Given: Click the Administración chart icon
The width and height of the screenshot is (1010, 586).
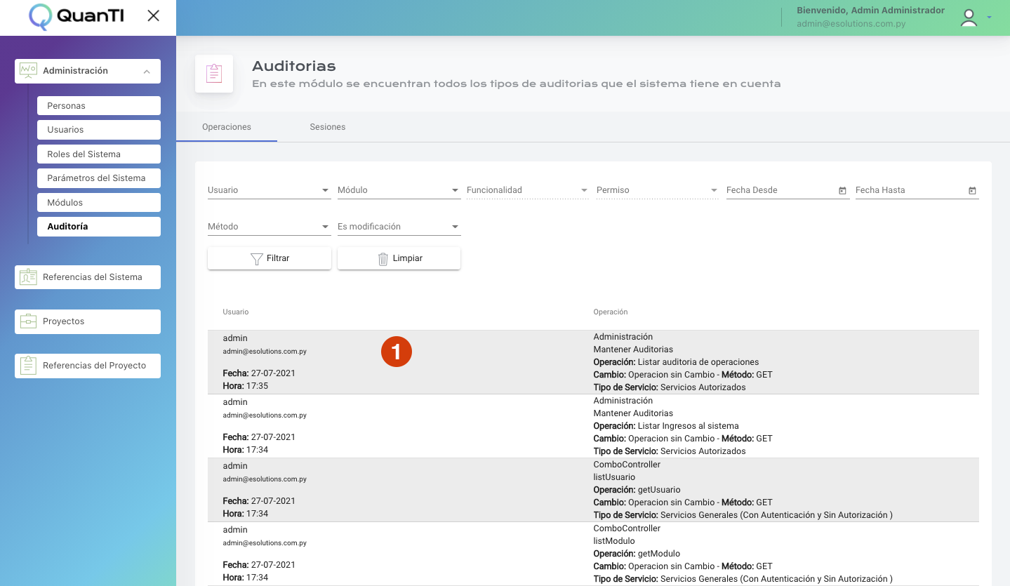Looking at the screenshot, I should pos(28,70).
